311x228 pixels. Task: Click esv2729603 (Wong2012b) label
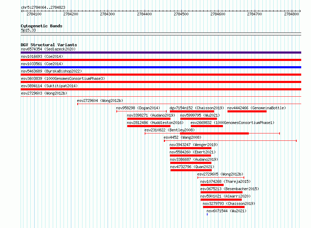point(44,93)
